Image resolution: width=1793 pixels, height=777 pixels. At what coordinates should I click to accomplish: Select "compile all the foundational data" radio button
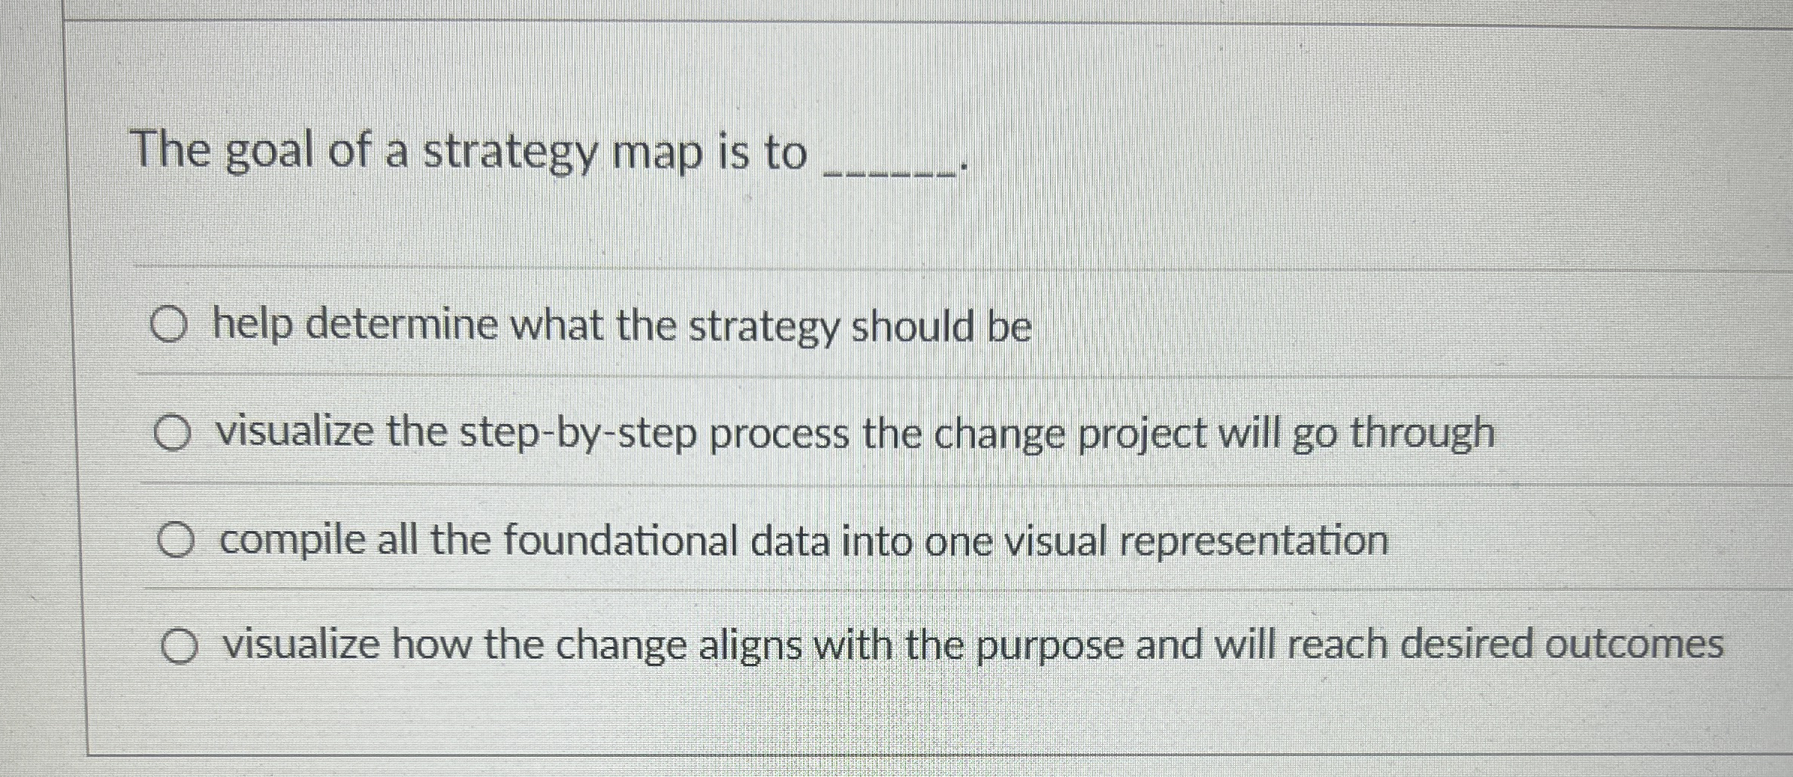(x=178, y=538)
